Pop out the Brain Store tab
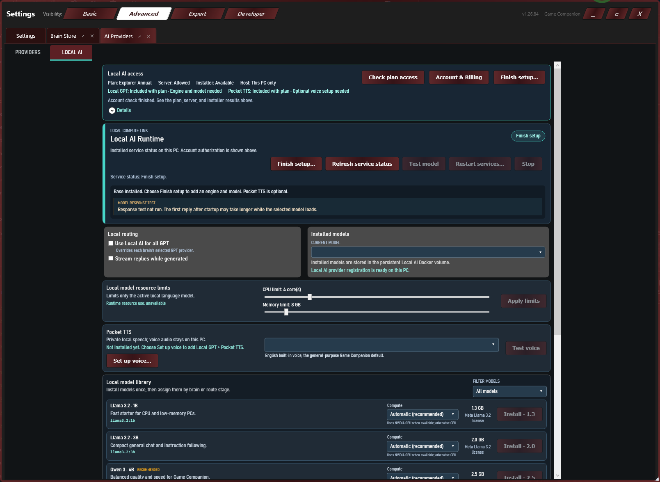 pos(83,36)
